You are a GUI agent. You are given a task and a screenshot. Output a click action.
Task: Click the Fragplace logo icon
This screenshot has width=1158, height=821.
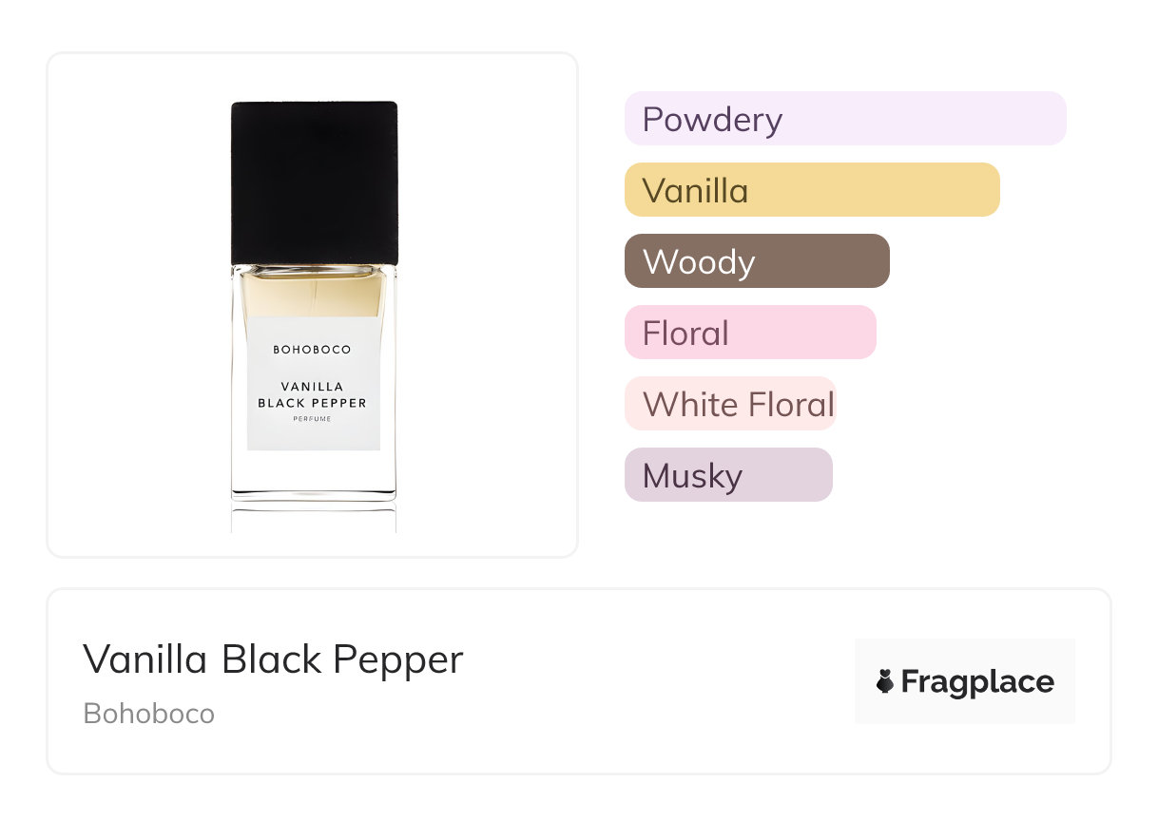coord(885,681)
